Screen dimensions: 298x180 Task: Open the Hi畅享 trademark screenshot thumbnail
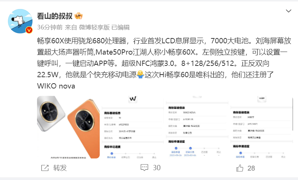(261, 127)
